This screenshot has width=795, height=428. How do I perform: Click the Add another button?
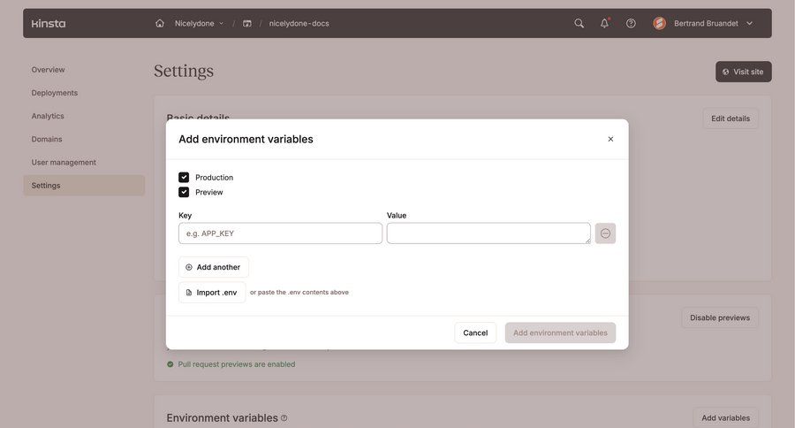pyautogui.click(x=214, y=267)
